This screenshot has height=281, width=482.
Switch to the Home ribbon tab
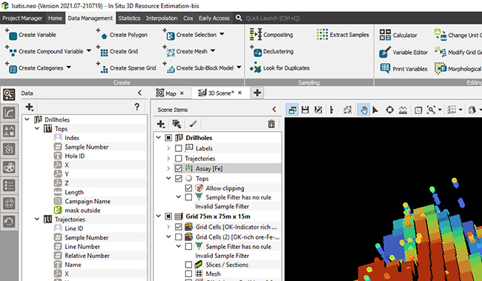pyautogui.click(x=55, y=18)
